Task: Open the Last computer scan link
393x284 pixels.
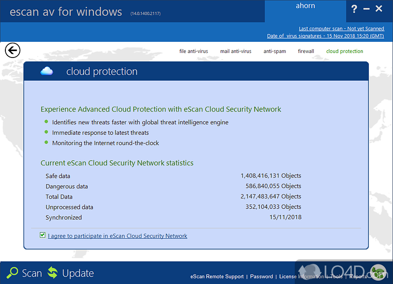Action: click(341, 28)
